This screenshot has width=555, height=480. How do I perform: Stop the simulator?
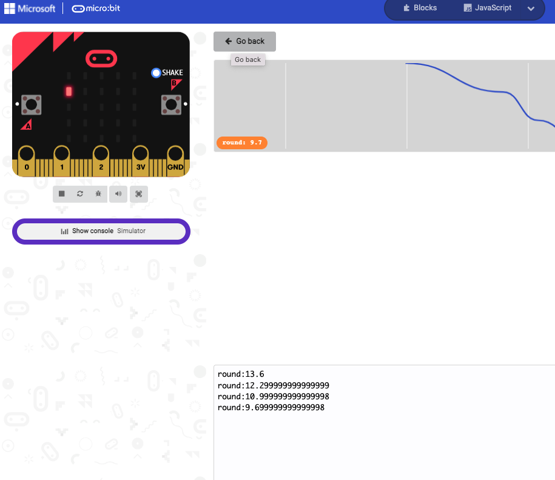click(62, 194)
